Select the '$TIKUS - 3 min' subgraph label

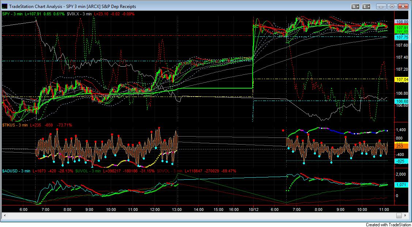[x=15, y=125]
